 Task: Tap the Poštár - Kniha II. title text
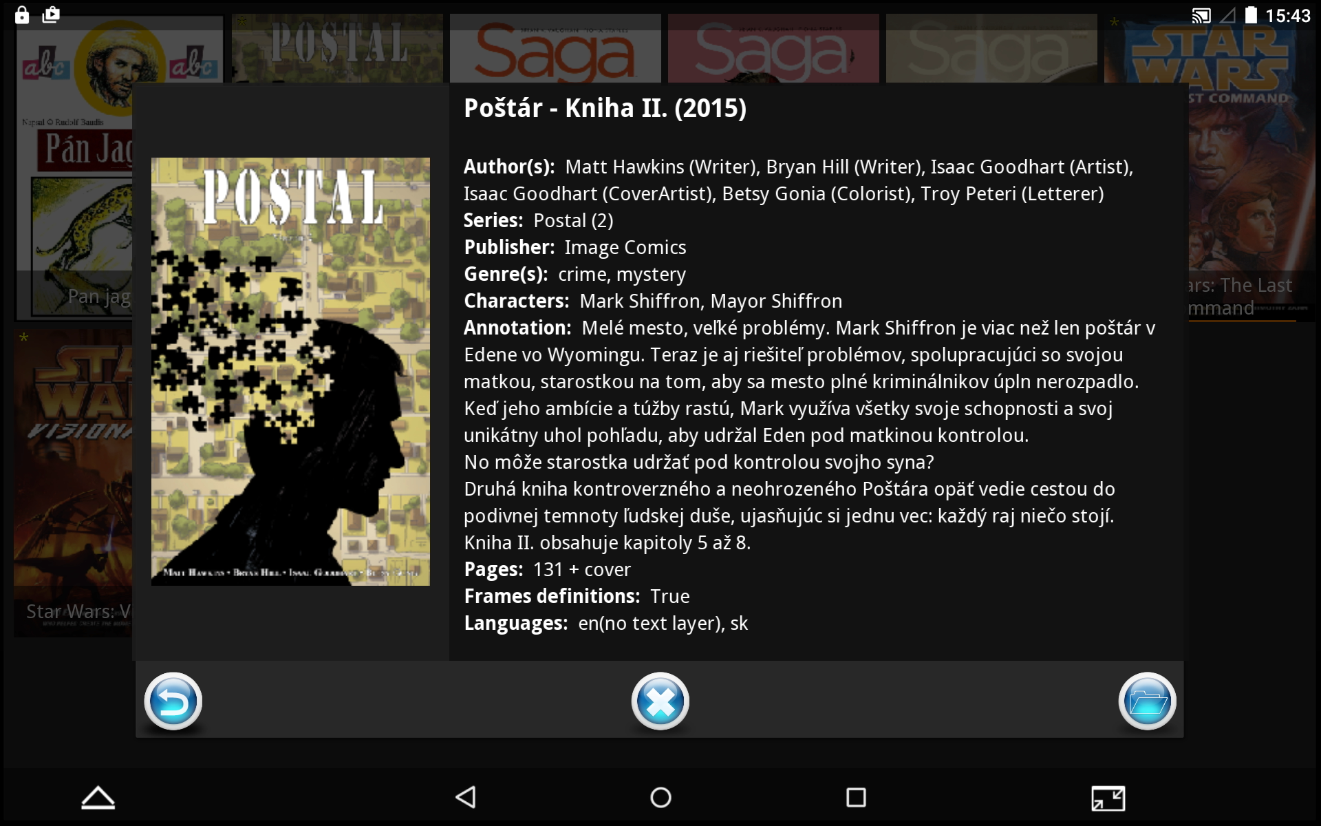coord(605,108)
